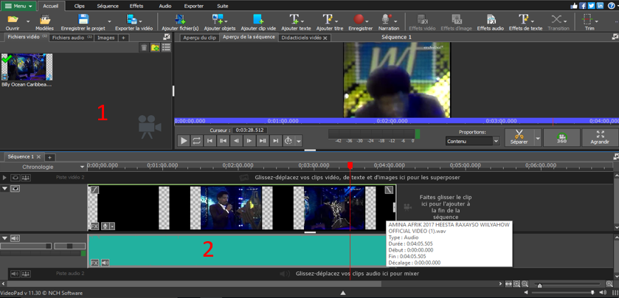The image size is (619, 298).
Task: Click the Twitter share icon
Action: (x=592, y=5)
